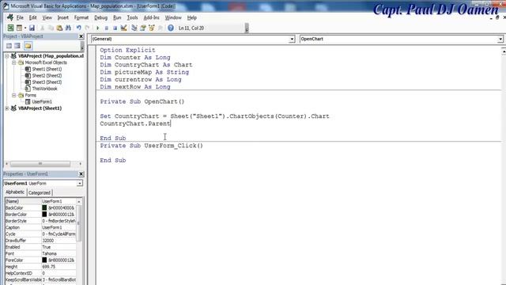Run the macro with the play icon
Image resolution: width=506 pixels, height=285 pixels.
[x=98, y=28]
